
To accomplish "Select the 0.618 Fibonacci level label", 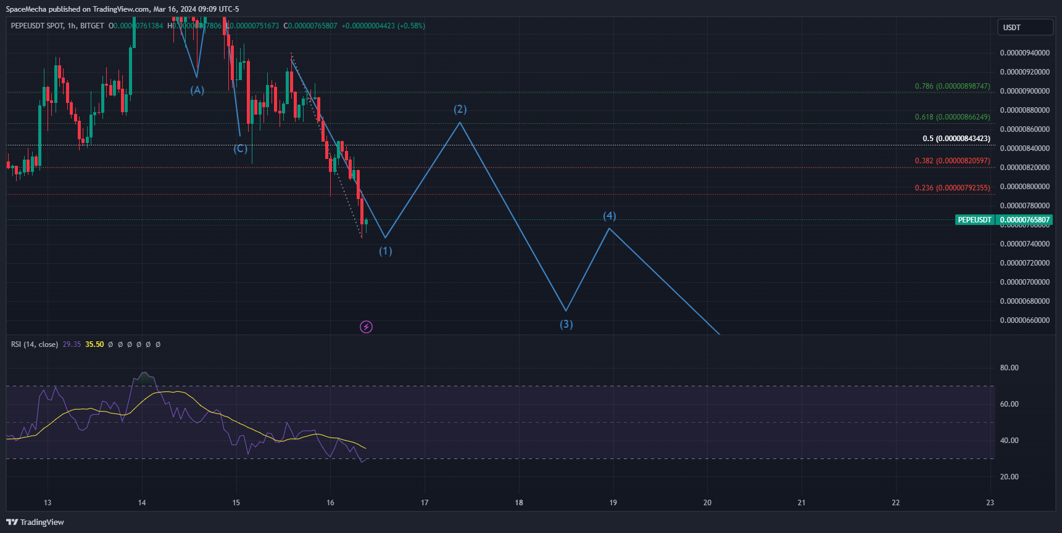I will click(952, 117).
